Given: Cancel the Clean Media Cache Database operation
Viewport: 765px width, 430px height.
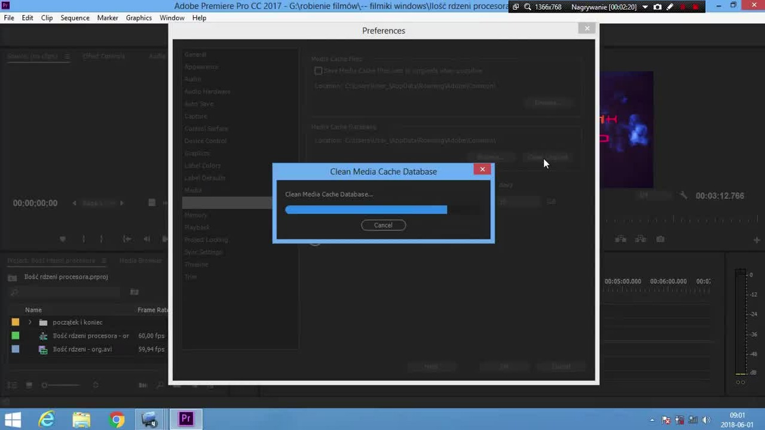Looking at the screenshot, I should click(x=383, y=225).
